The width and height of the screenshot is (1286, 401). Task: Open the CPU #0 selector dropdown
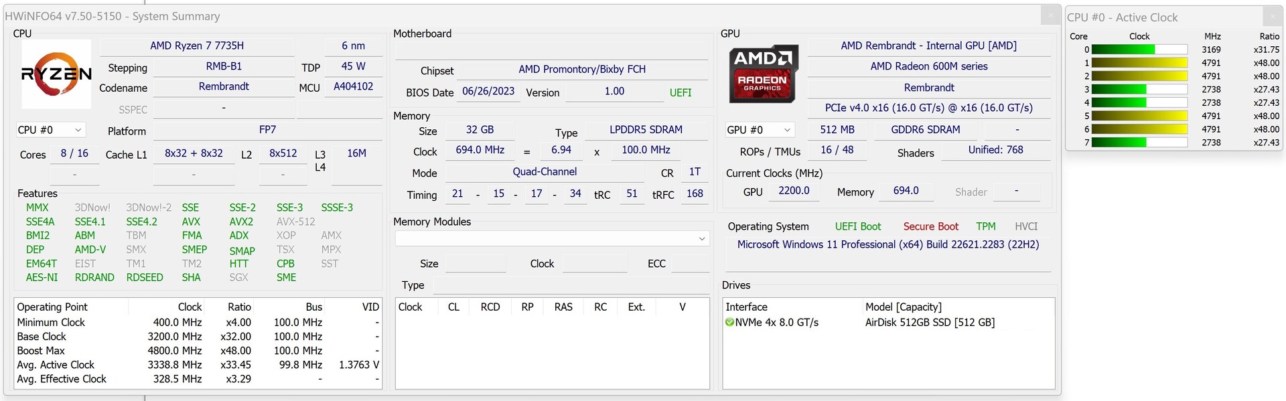click(50, 130)
